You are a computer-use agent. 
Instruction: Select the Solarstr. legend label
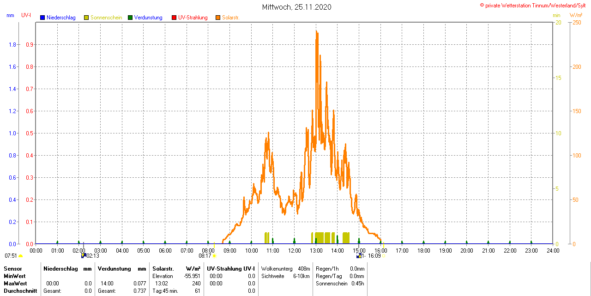tap(231, 18)
